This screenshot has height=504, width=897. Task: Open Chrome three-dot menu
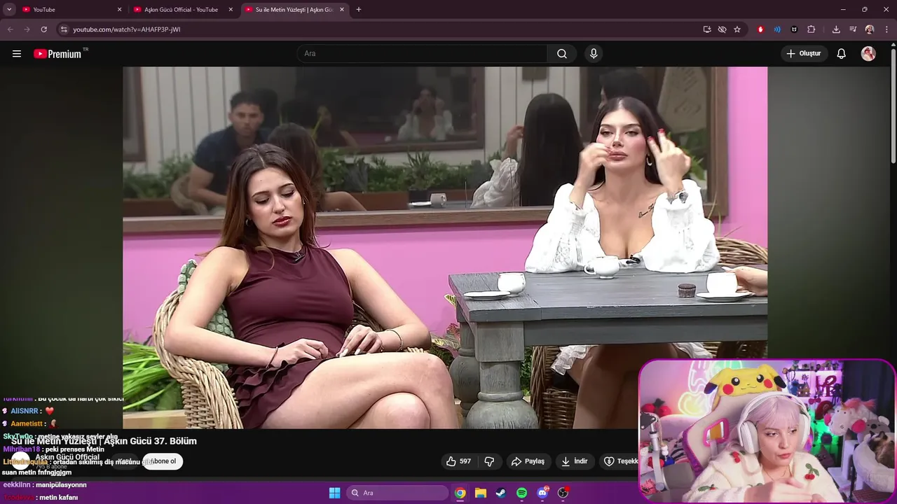click(886, 29)
